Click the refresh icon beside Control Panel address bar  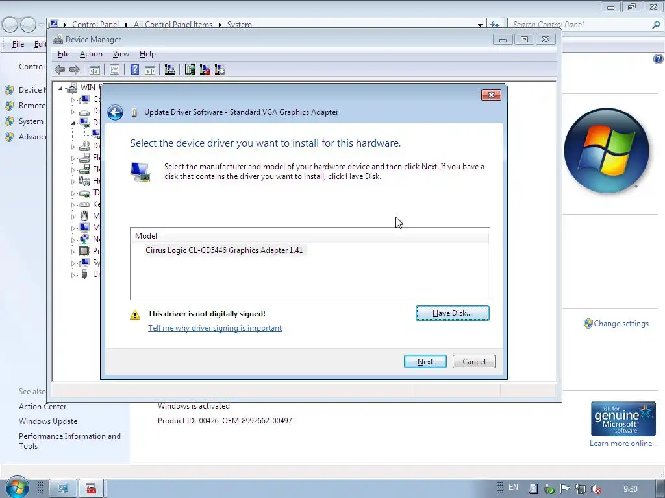point(494,25)
